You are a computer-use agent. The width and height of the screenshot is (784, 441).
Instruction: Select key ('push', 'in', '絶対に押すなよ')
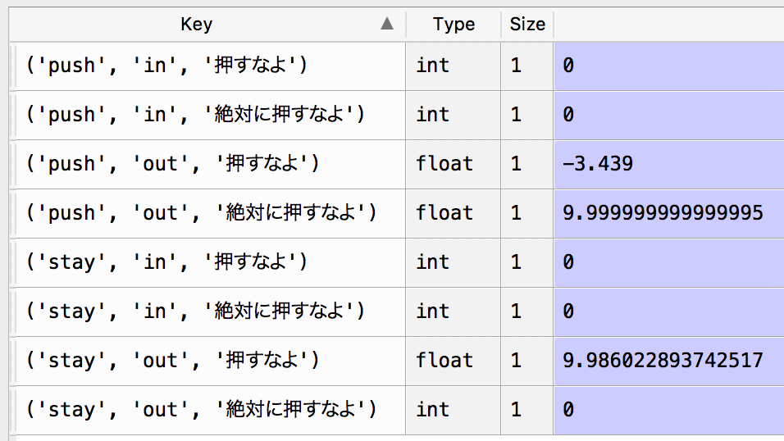[x=195, y=115]
